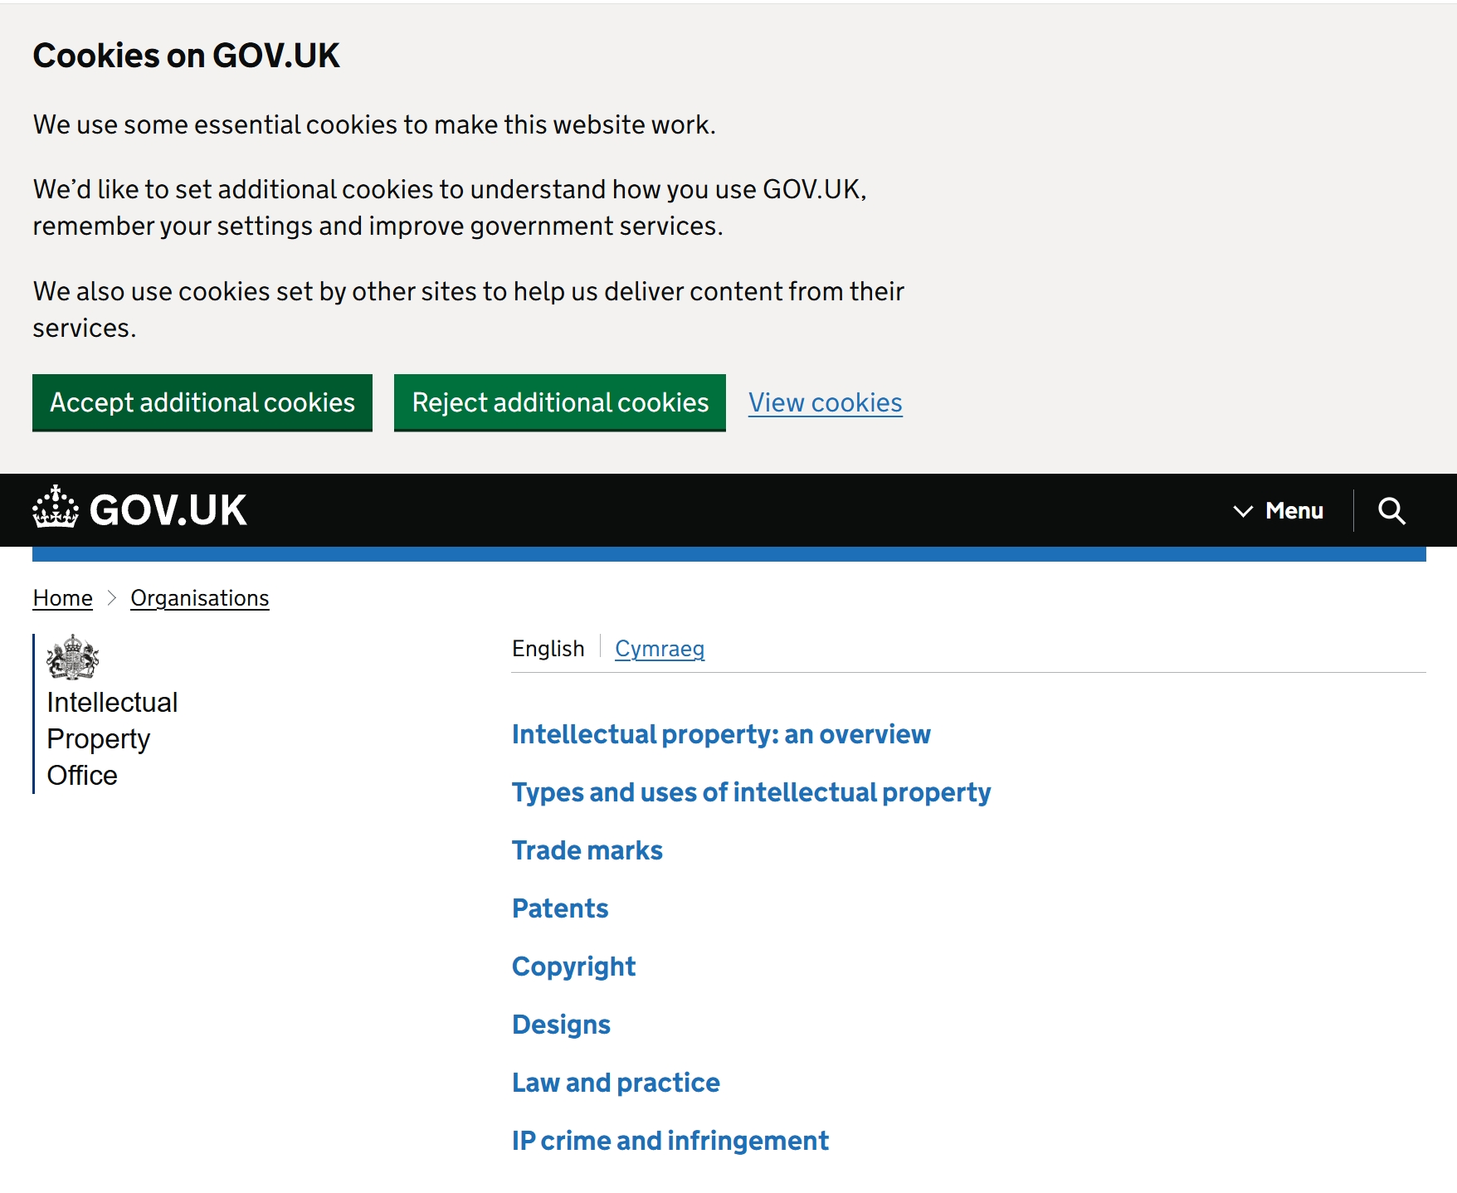
Task: Accept additional cookies
Action: [x=202, y=403]
